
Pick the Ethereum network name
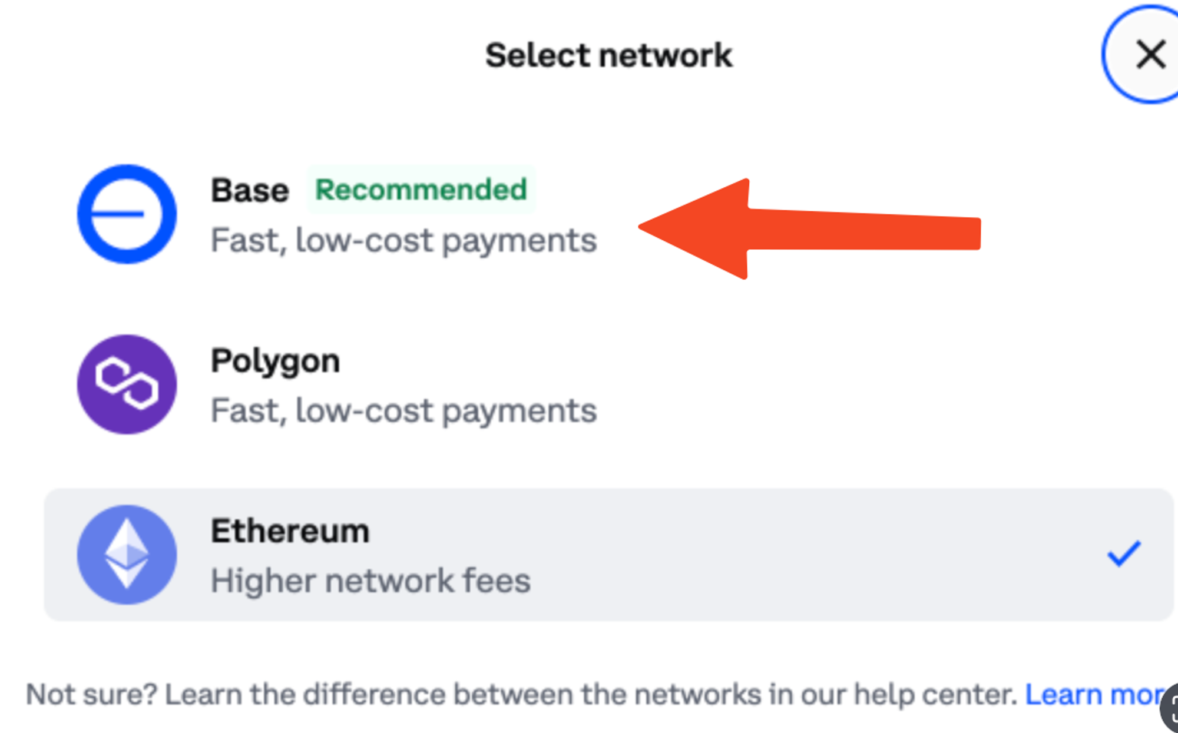point(290,531)
